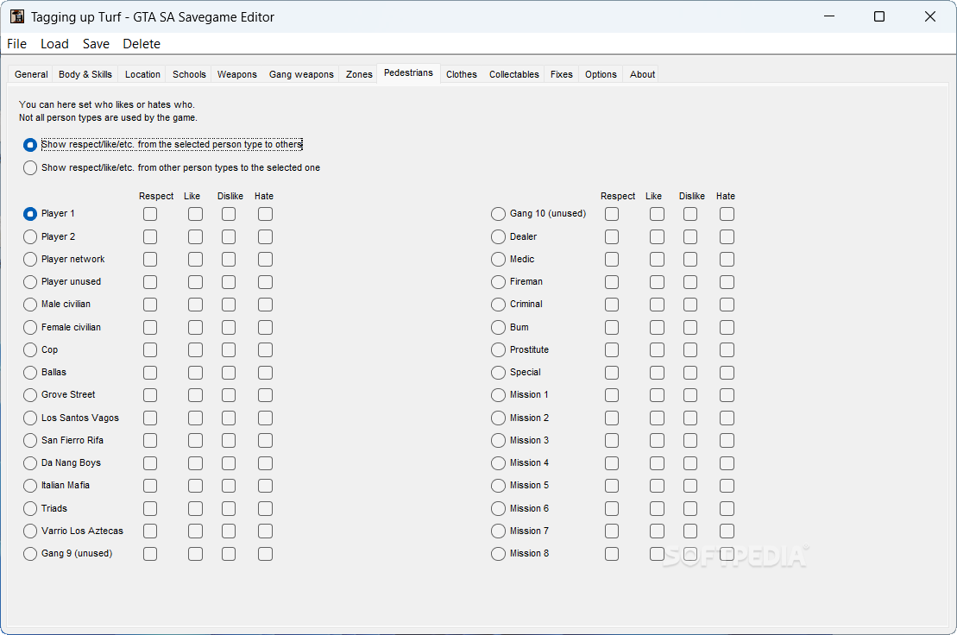The height and width of the screenshot is (635, 957).
Task: Open the Save menu
Action: (96, 44)
